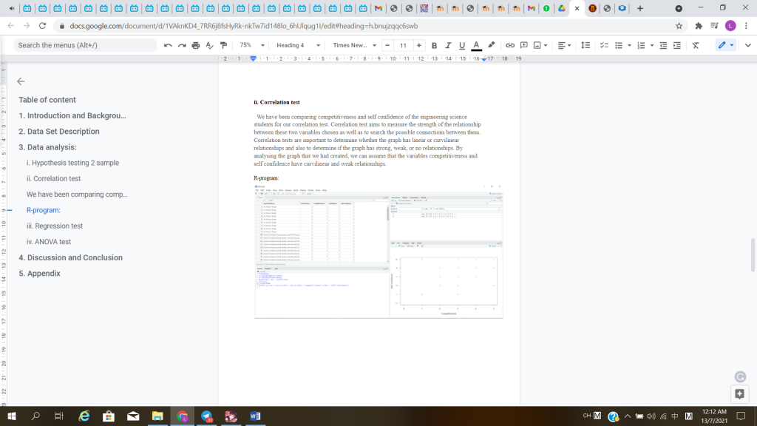757x426 pixels.
Task: Open the zoom 75% dropdown
Action: [x=251, y=45]
